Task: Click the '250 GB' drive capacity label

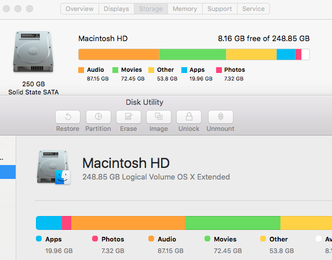Action: point(34,84)
